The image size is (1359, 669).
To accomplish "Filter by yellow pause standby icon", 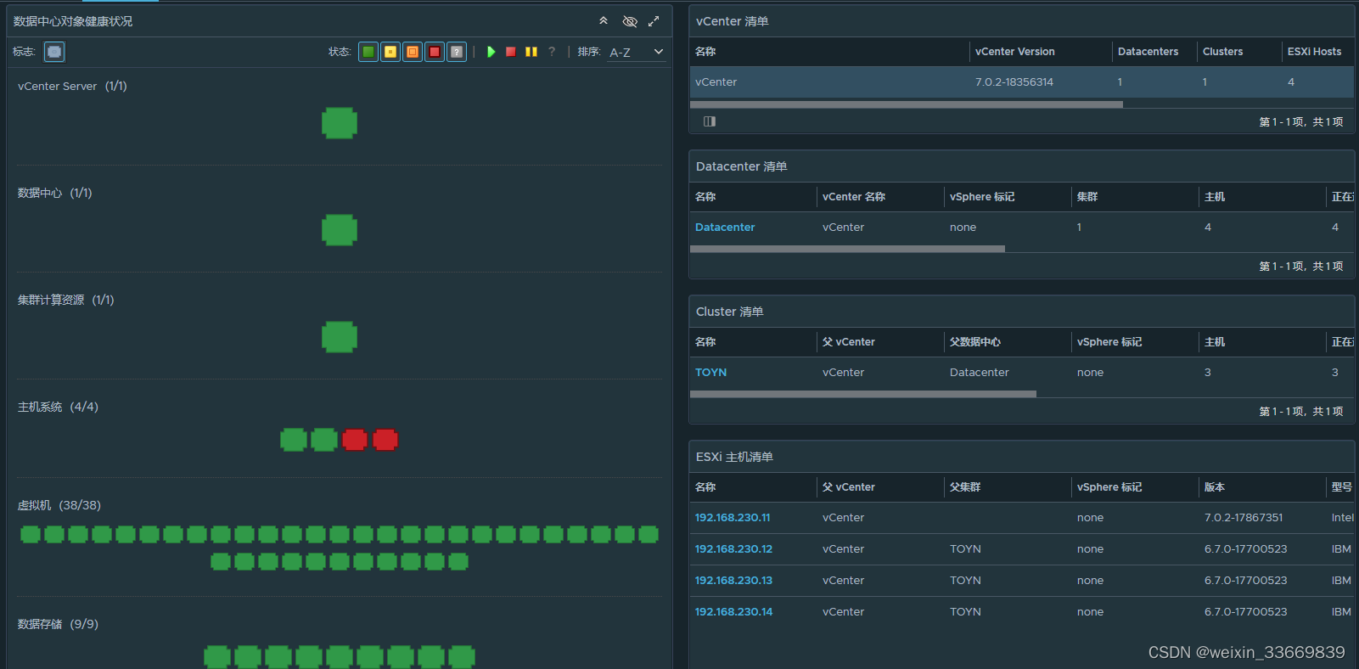I will (x=531, y=52).
